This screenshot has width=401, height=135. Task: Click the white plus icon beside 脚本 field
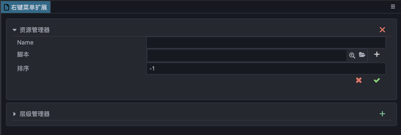pyautogui.click(x=377, y=54)
